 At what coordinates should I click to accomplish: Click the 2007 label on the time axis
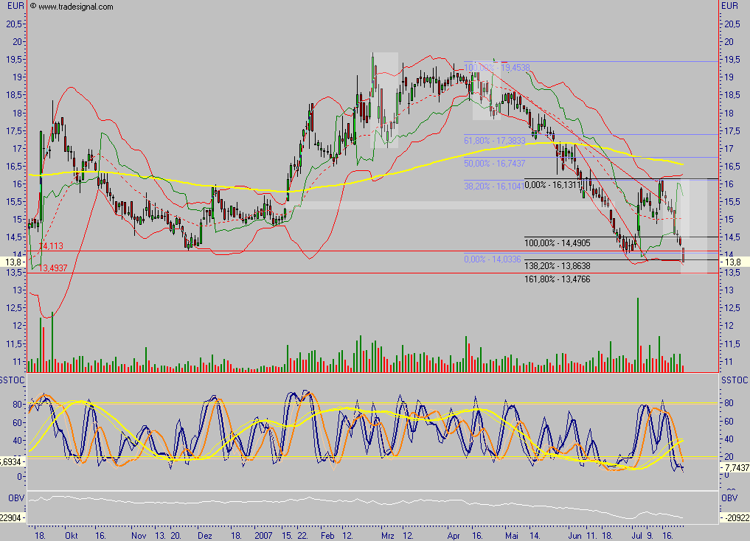point(263,537)
